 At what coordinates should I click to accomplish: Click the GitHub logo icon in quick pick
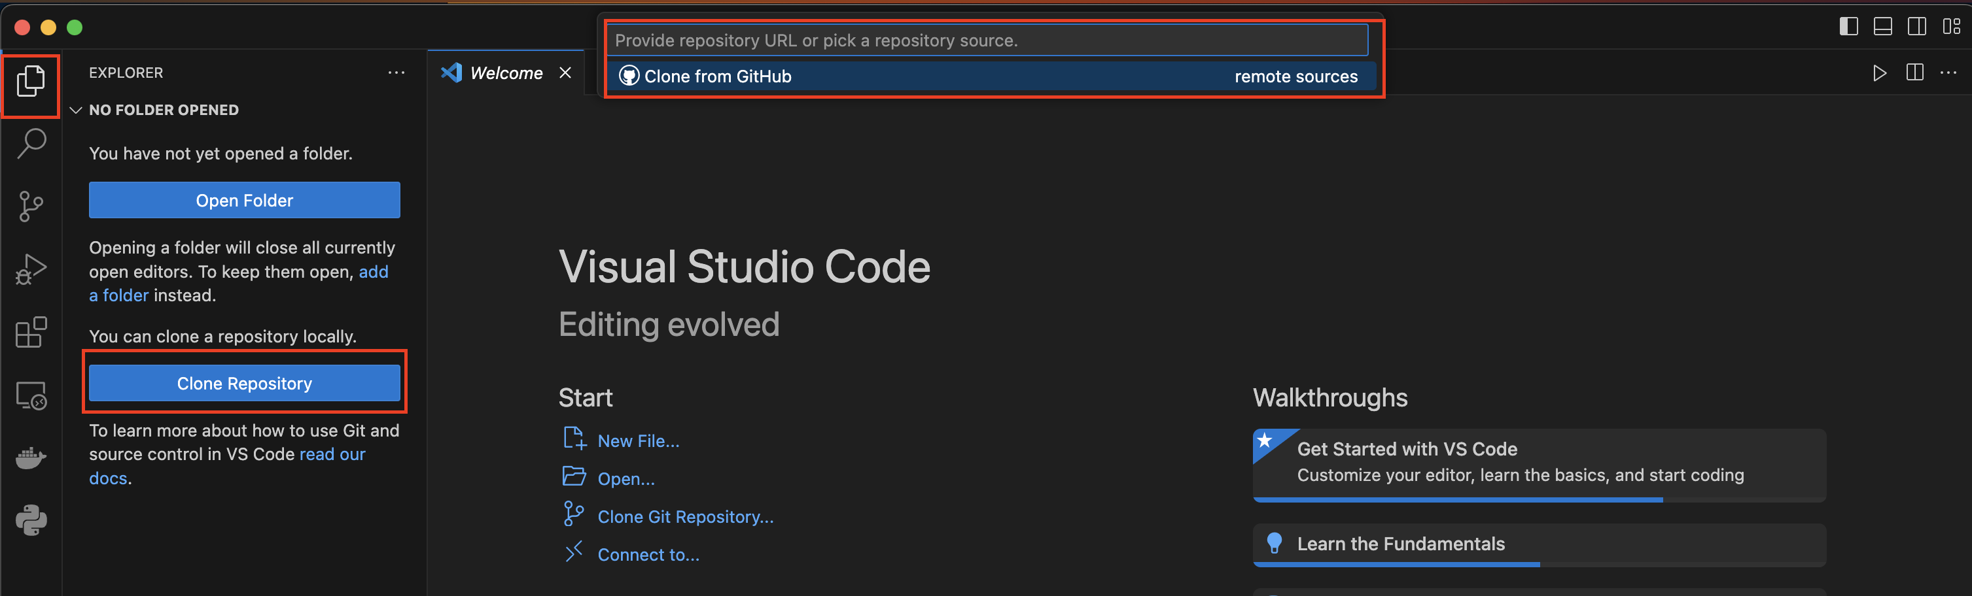629,76
